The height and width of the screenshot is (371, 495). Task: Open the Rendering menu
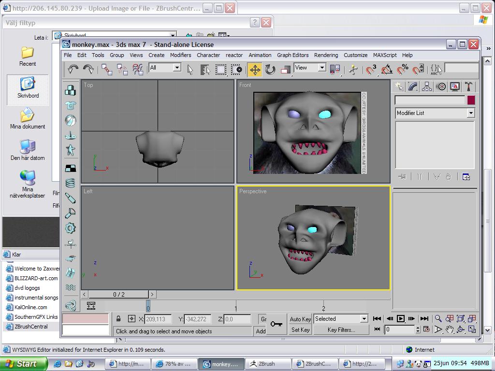326,55
